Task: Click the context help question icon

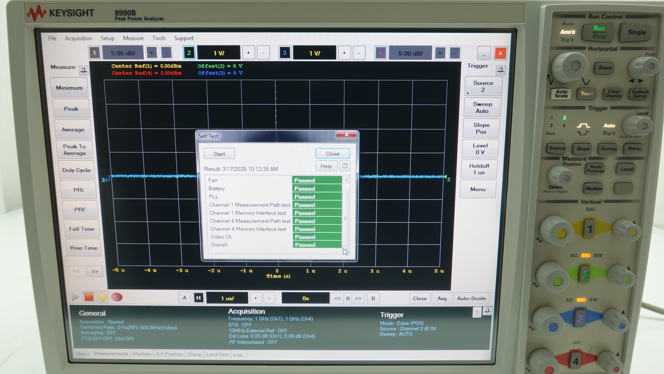Action: pos(345,166)
